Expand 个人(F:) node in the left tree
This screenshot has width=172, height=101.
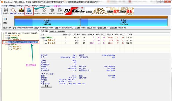[x=9, y=49]
